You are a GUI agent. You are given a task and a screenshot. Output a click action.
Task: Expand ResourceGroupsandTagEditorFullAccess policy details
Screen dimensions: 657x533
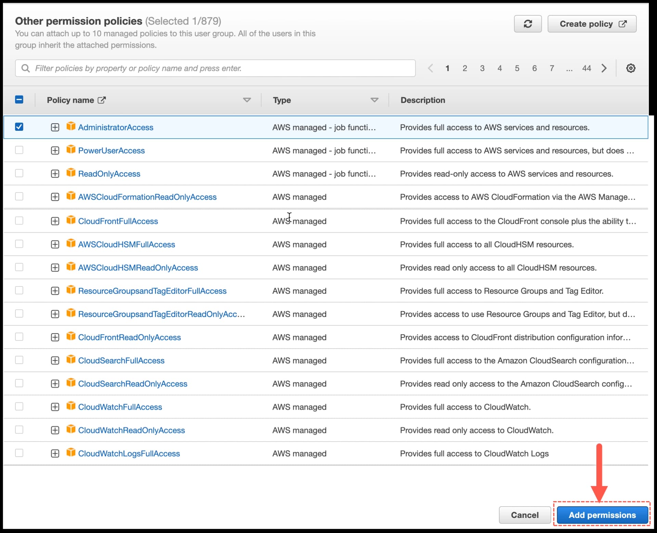pos(55,291)
